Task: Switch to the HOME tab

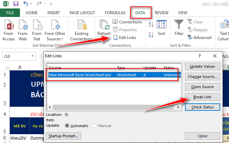Action: click(31, 13)
